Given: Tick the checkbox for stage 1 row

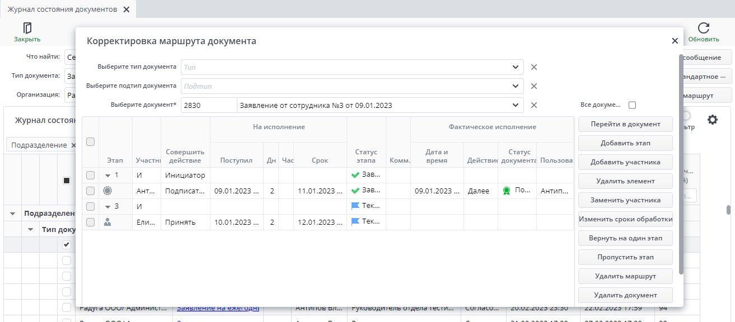Looking at the screenshot, I should [90, 176].
